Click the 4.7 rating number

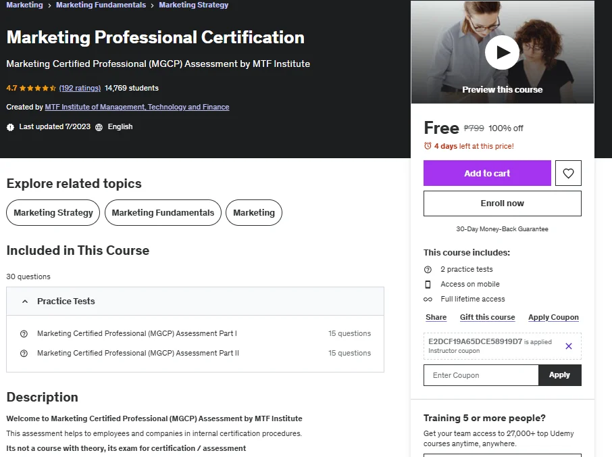coord(11,89)
